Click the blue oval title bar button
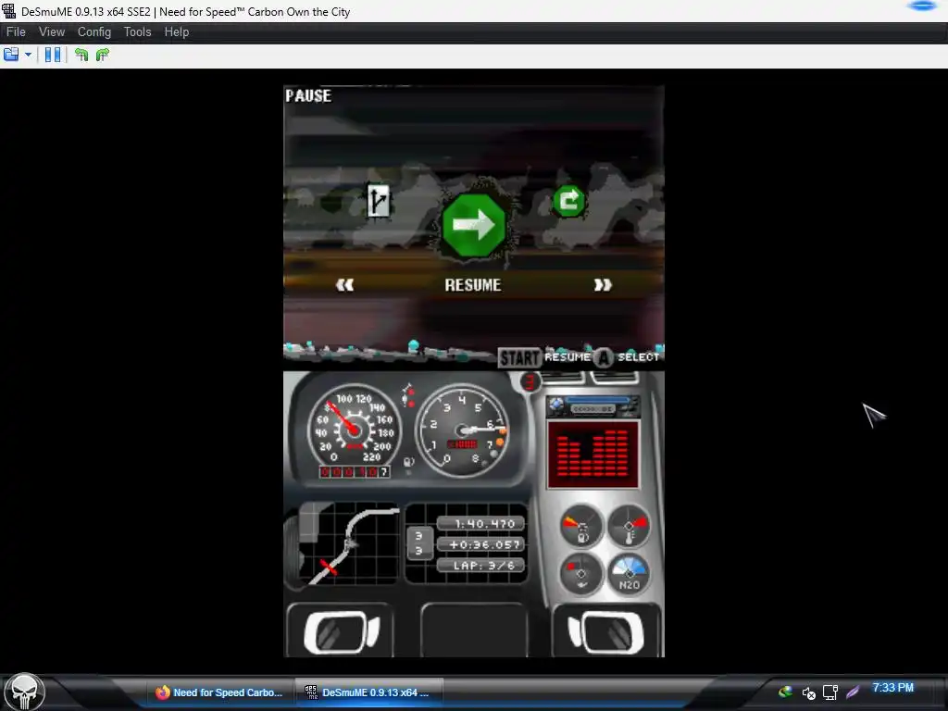 click(922, 6)
